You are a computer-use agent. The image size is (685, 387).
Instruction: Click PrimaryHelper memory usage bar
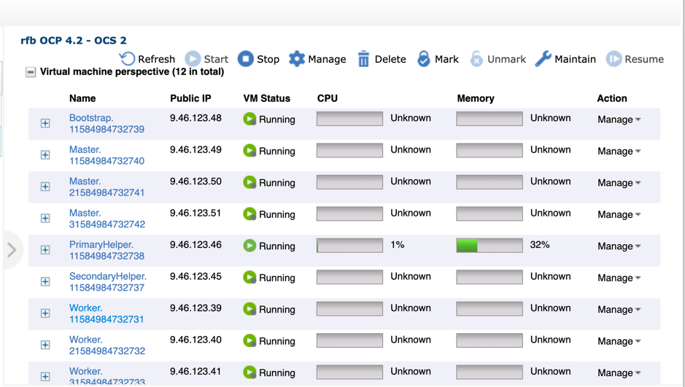coord(489,245)
